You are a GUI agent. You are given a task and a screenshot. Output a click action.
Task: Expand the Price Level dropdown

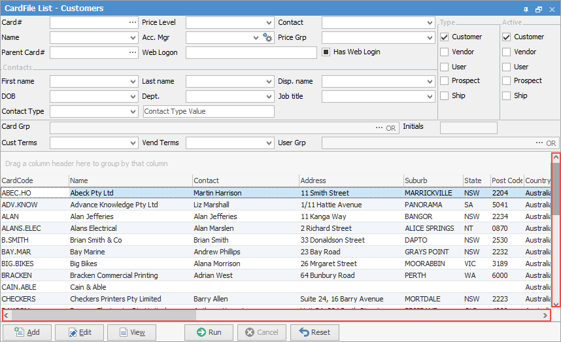(269, 23)
